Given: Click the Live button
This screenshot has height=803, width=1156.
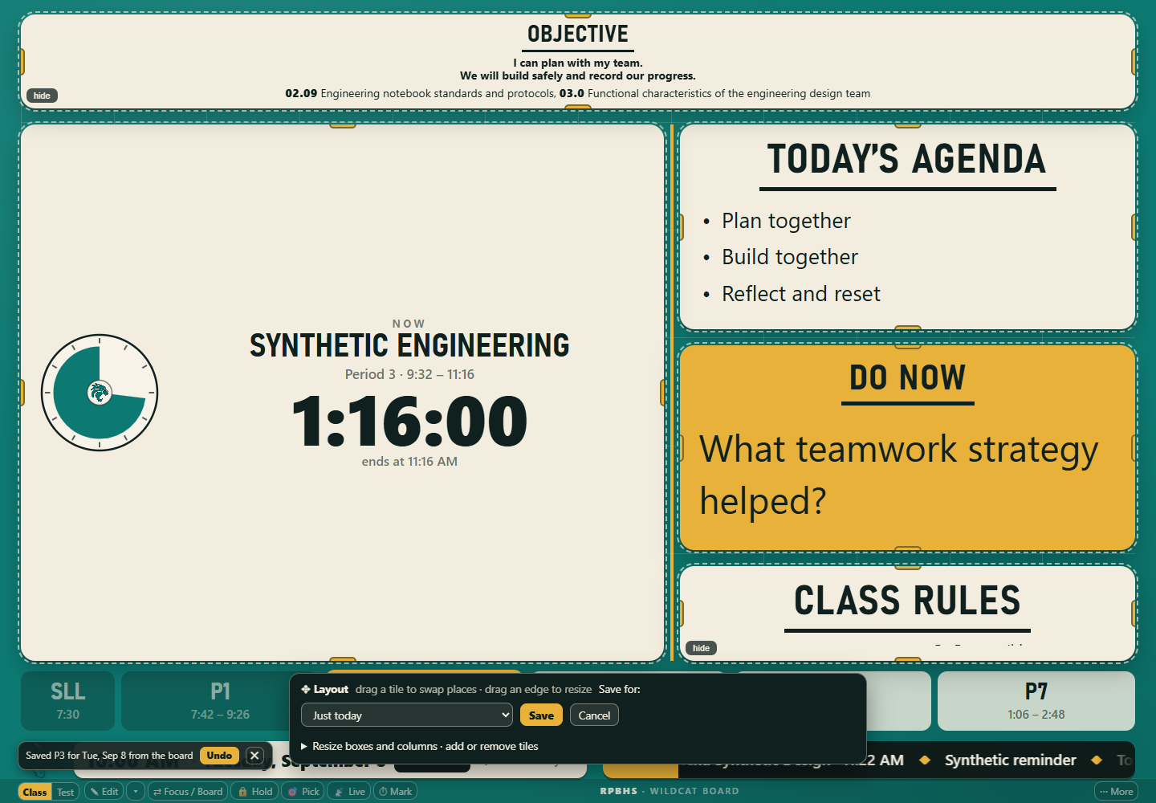Looking at the screenshot, I should (349, 792).
